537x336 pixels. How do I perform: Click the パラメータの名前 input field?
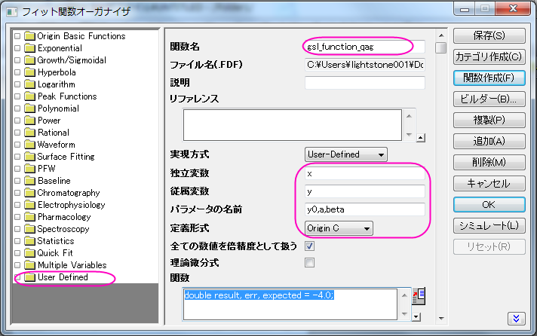pos(365,209)
